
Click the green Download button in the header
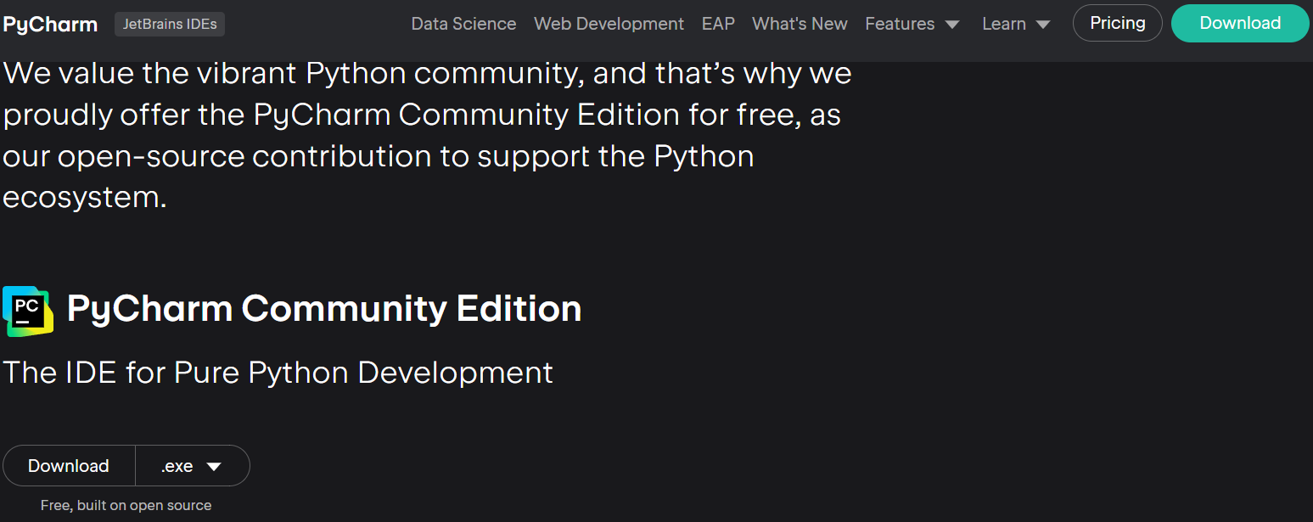coord(1240,23)
